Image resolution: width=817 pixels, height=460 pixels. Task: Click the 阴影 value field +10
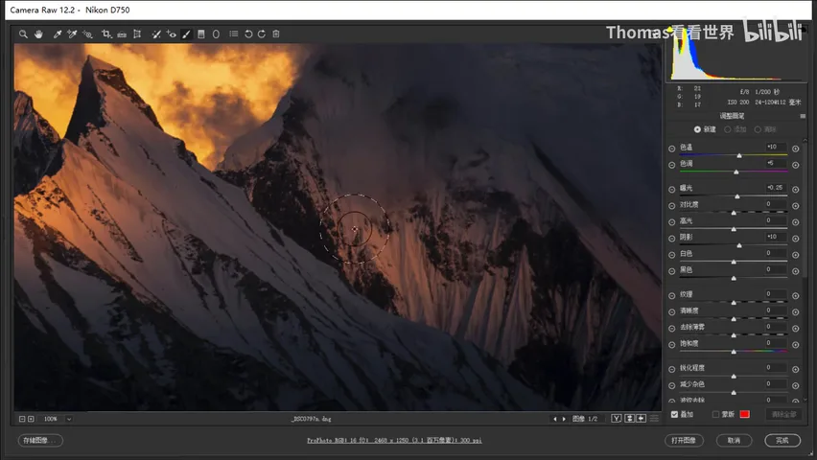point(775,237)
